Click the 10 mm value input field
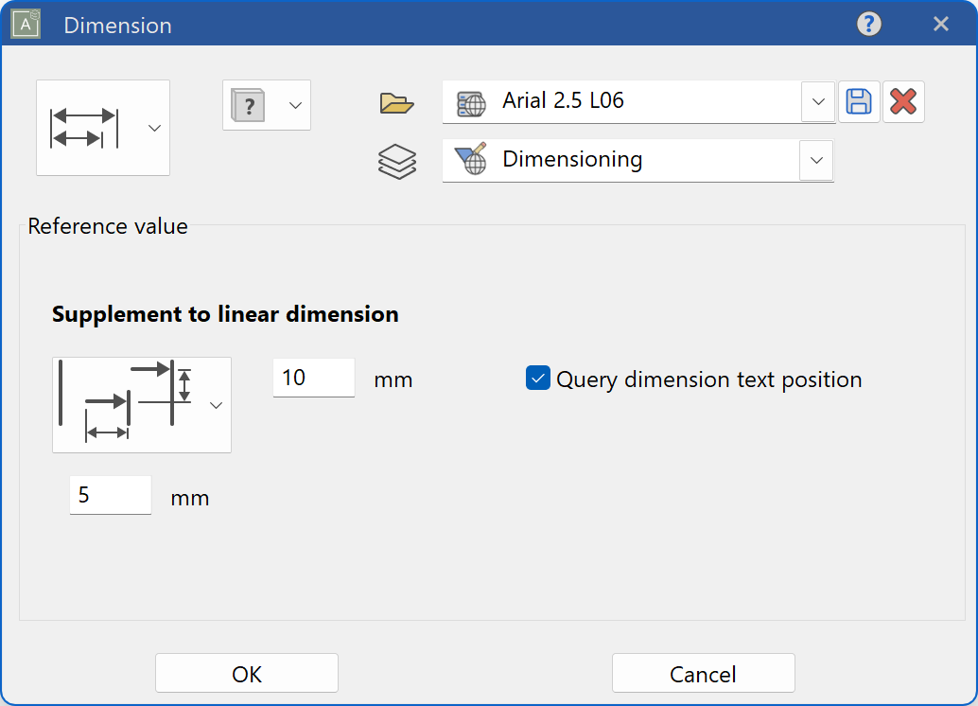The image size is (978, 706). tap(313, 378)
